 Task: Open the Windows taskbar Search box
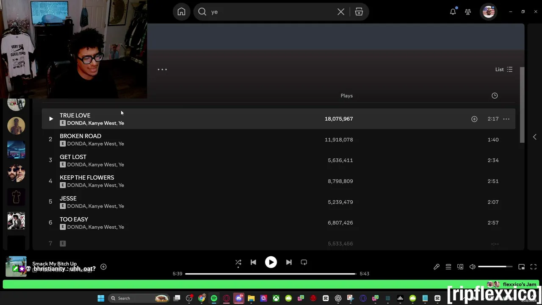point(138,298)
